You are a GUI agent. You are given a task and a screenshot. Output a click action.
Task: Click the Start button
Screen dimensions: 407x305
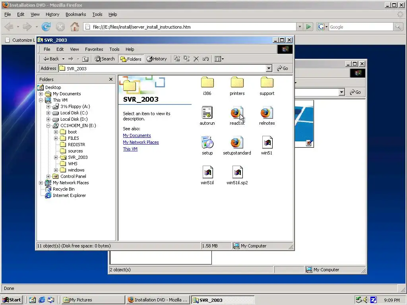tap(12, 300)
